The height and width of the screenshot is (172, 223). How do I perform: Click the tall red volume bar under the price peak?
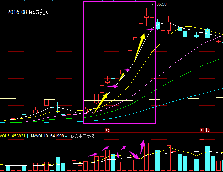[147, 157]
